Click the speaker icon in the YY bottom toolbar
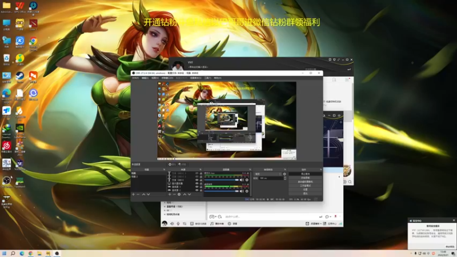 (172, 223)
